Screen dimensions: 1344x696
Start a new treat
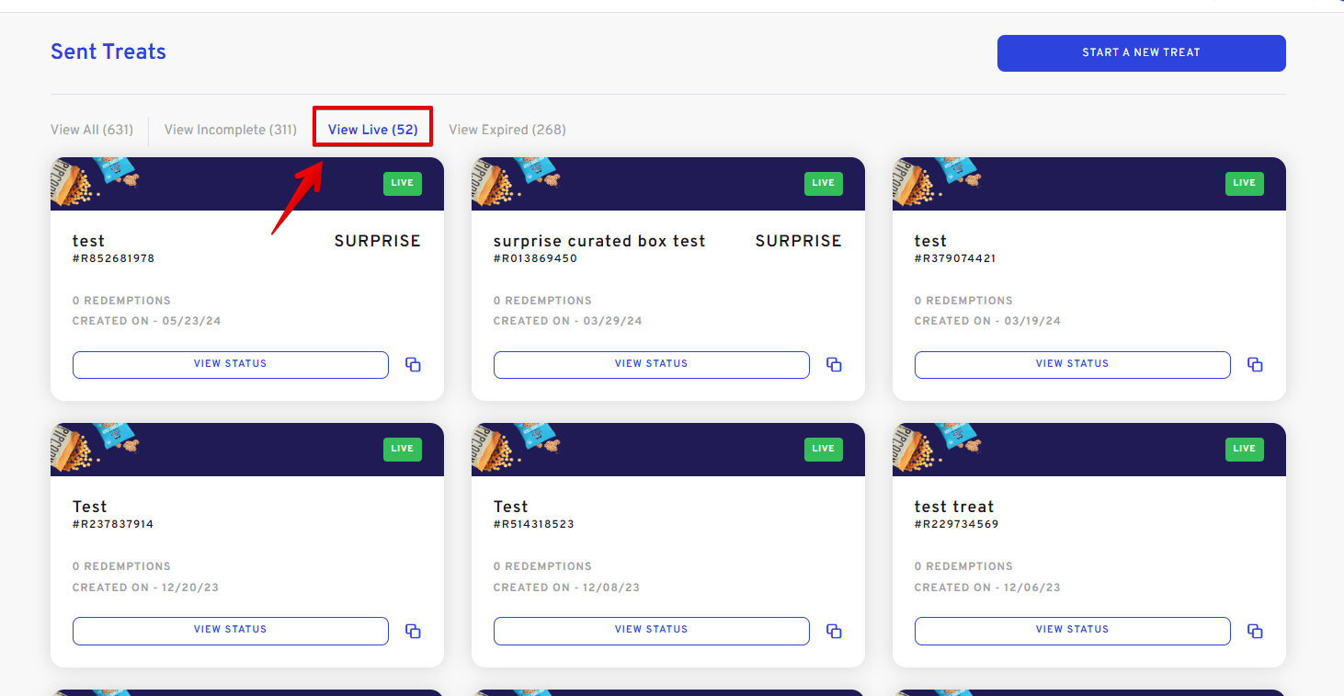pyautogui.click(x=1141, y=53)
